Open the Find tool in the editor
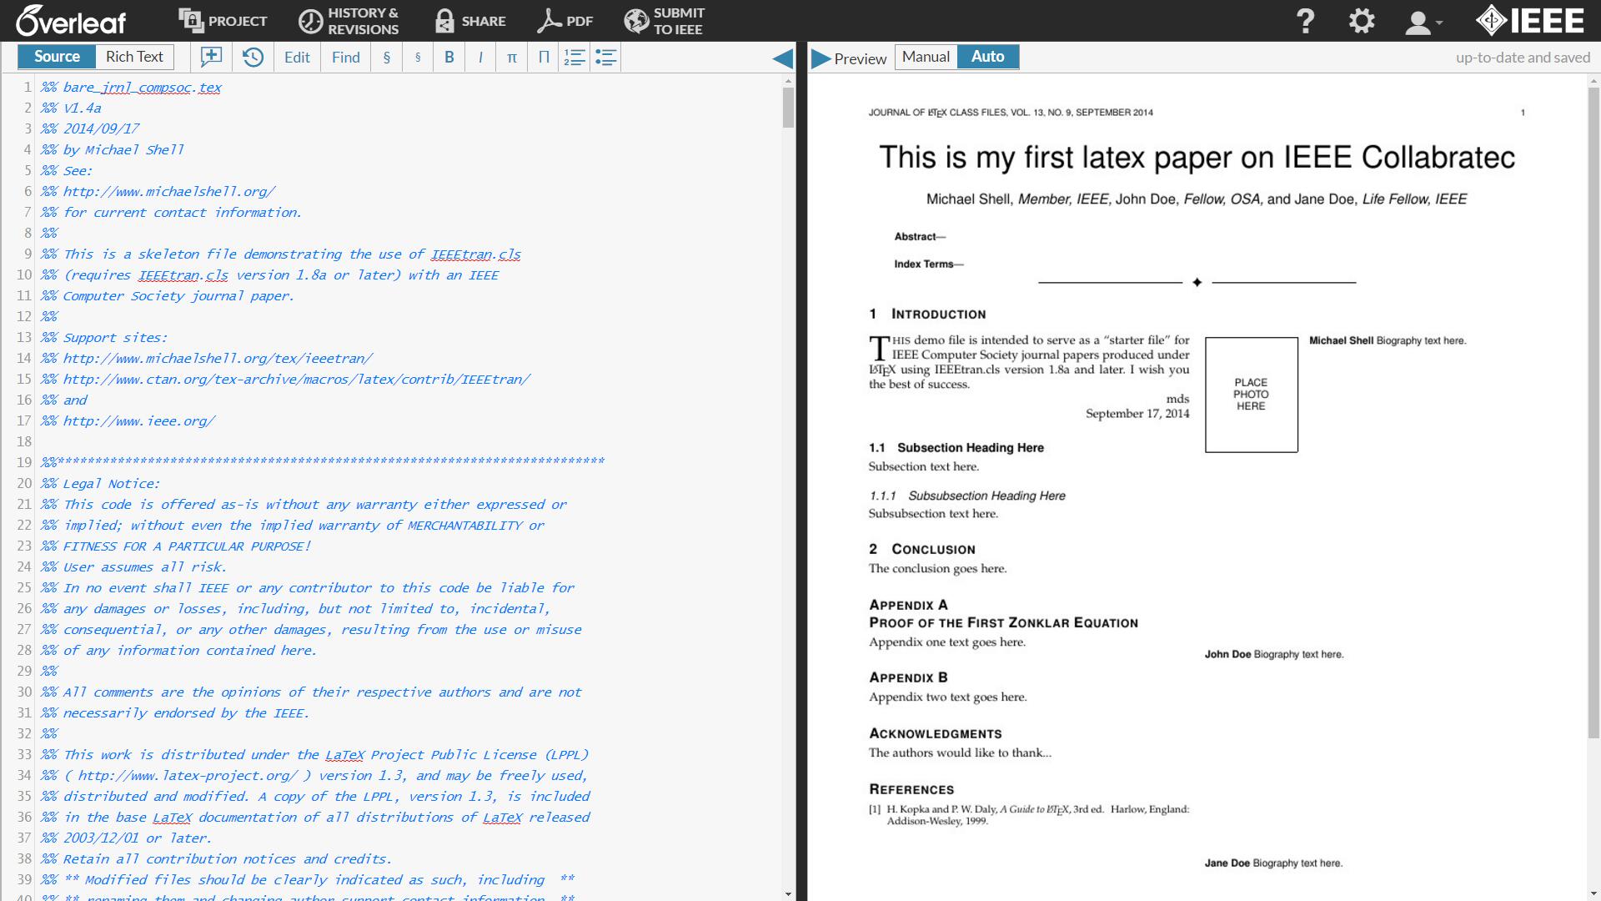 click(345, 57)
